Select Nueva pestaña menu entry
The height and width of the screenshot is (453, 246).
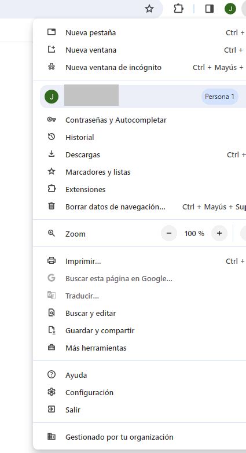139,32
